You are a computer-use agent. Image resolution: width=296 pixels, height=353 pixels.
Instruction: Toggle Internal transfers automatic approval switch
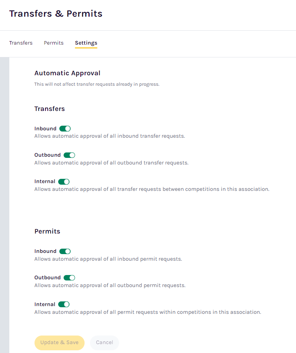click(64, 182)
